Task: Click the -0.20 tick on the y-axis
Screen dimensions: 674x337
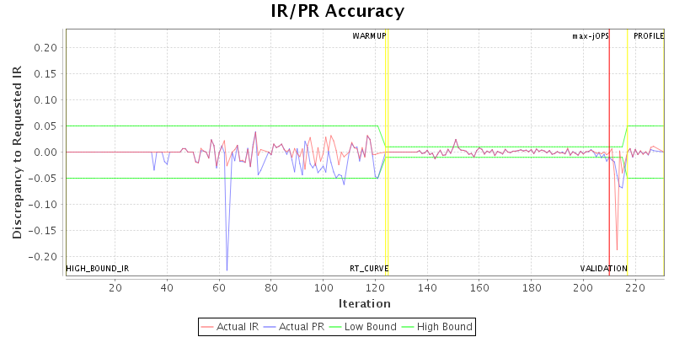Action: coord(43,257)
